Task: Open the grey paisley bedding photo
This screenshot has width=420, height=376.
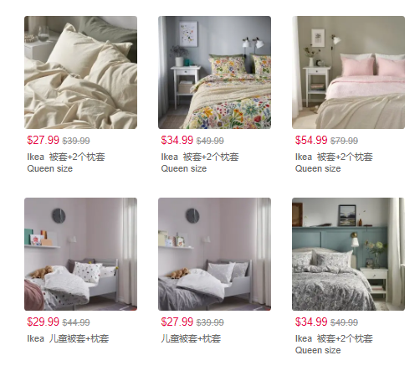Action: tap(348, 254)
